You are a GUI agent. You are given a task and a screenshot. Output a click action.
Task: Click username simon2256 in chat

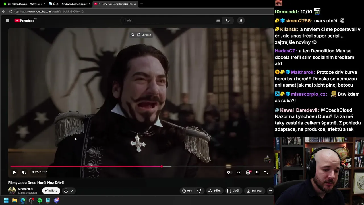(x=298, y=21)
